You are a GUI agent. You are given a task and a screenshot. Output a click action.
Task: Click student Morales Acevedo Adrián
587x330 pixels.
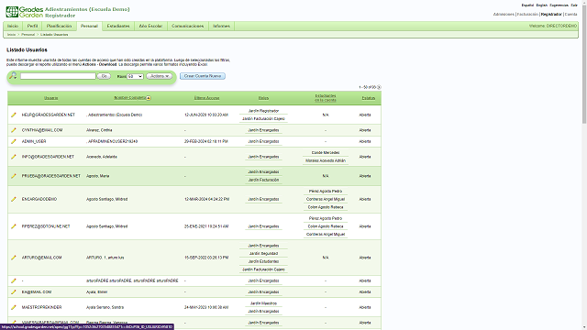click(x=326, y=161)
